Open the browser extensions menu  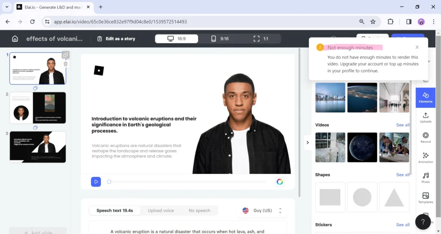click(x=390, y=22)
